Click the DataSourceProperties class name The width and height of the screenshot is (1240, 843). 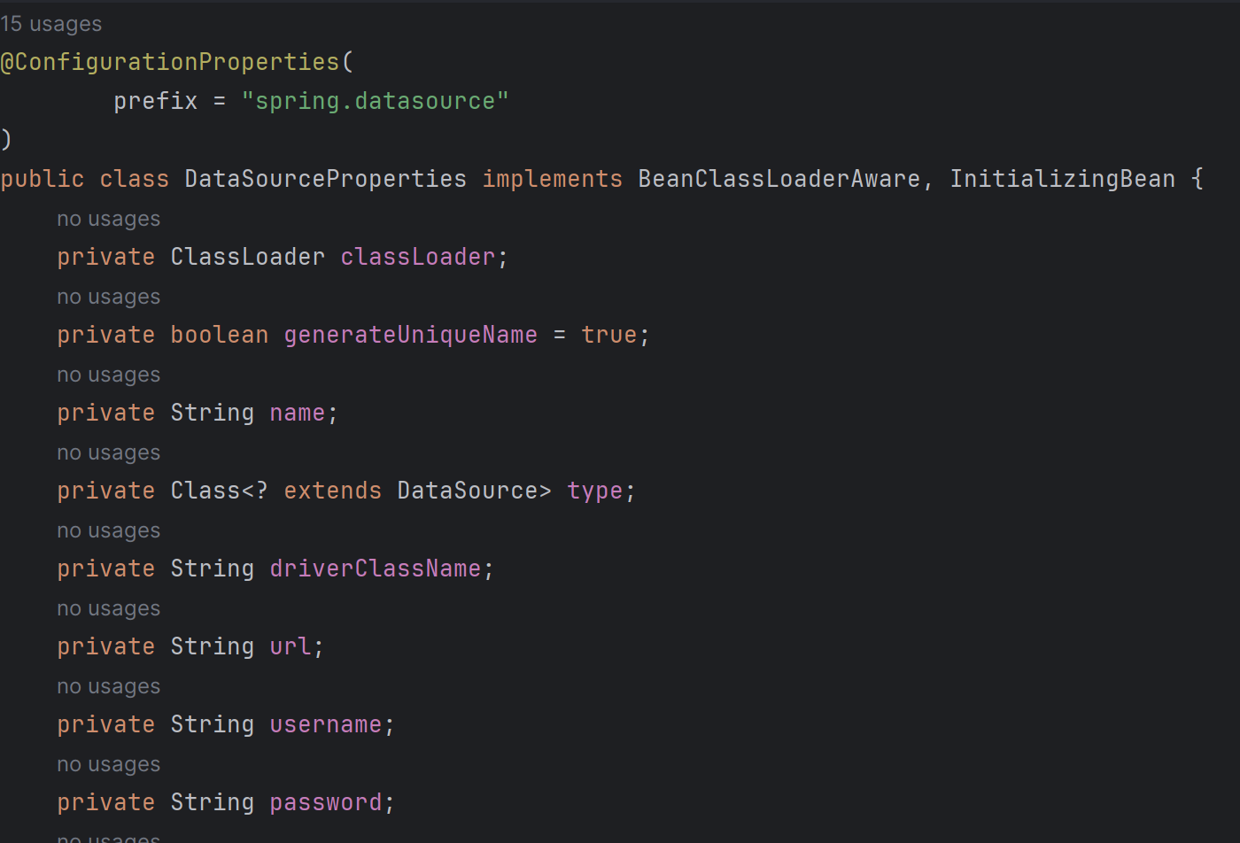(x=325, y=179)
